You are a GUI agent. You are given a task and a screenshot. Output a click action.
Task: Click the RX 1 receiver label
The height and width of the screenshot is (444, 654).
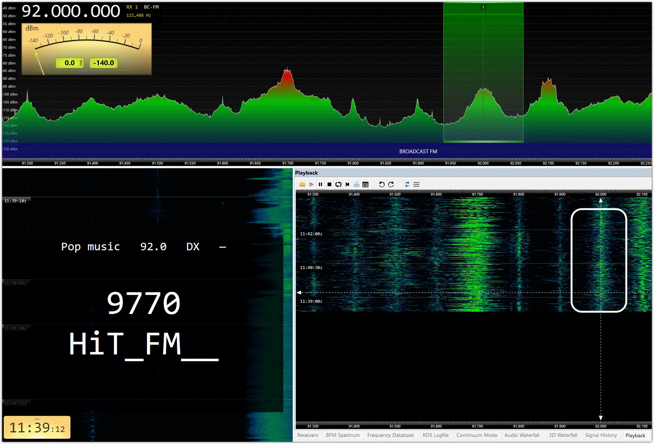(x=132, y=7)
